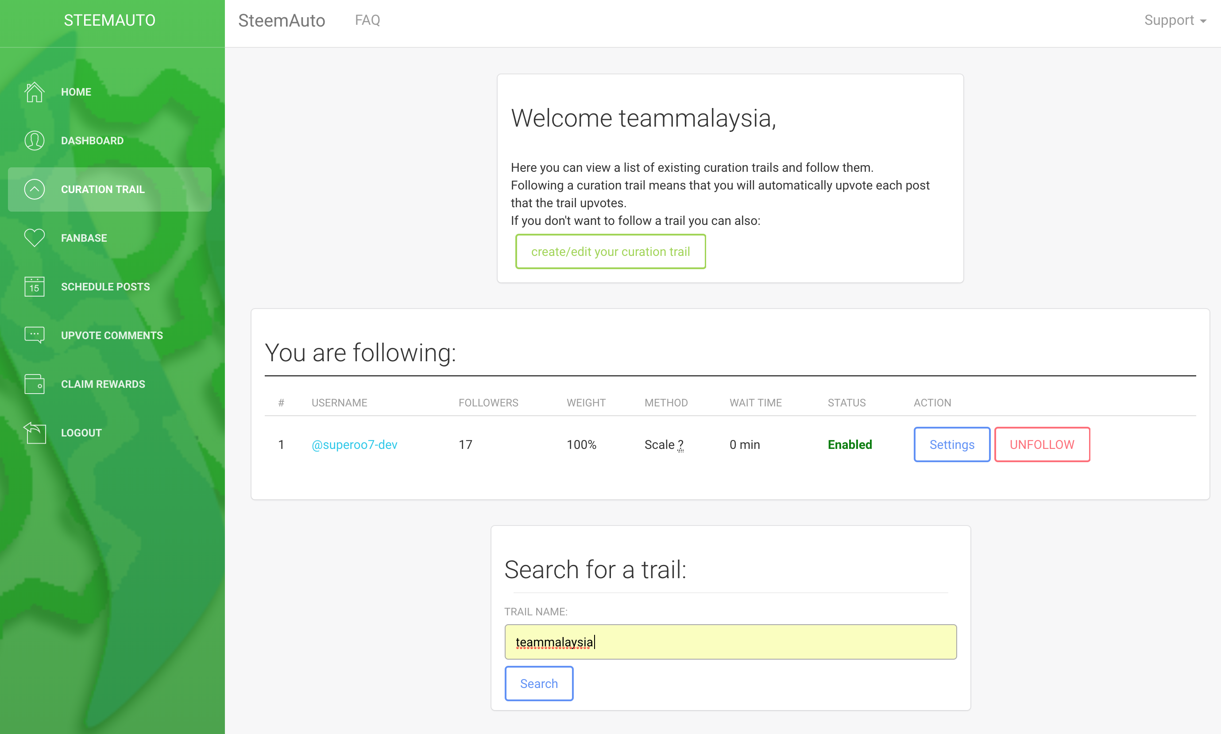Screen dimensions: 1221x734
Task: Click create/edit your curation trail button
Action: [x=610, y=252]
